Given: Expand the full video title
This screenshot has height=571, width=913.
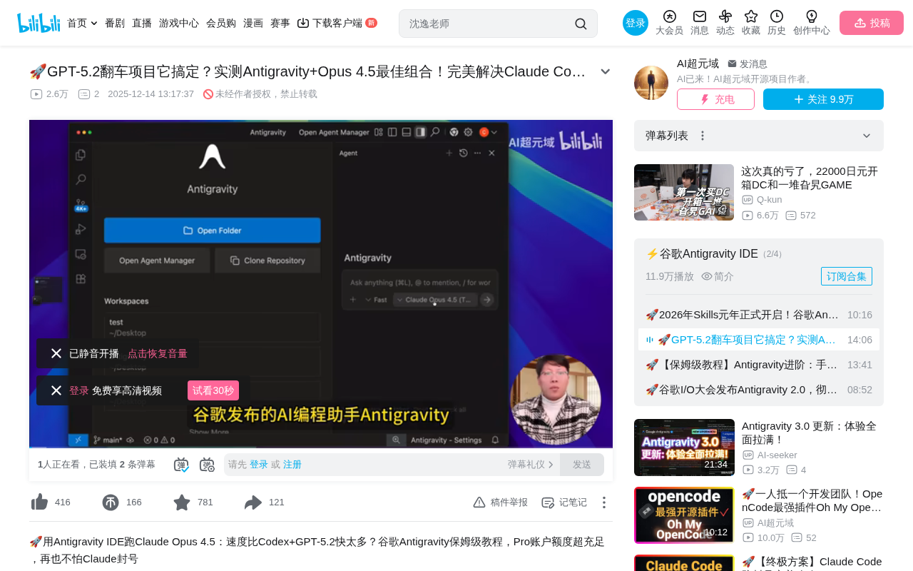Looking at the screenshot, I should [605, 71].
